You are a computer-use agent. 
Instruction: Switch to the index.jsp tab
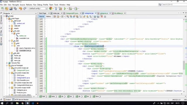coord(56,13)
